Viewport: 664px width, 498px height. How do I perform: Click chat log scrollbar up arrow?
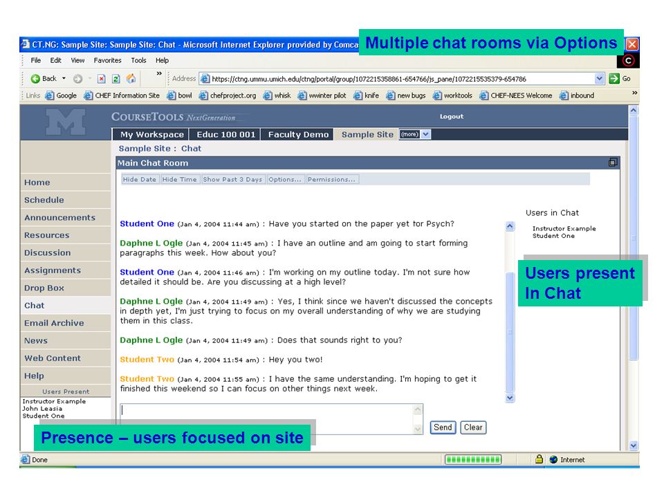point(510,226)
